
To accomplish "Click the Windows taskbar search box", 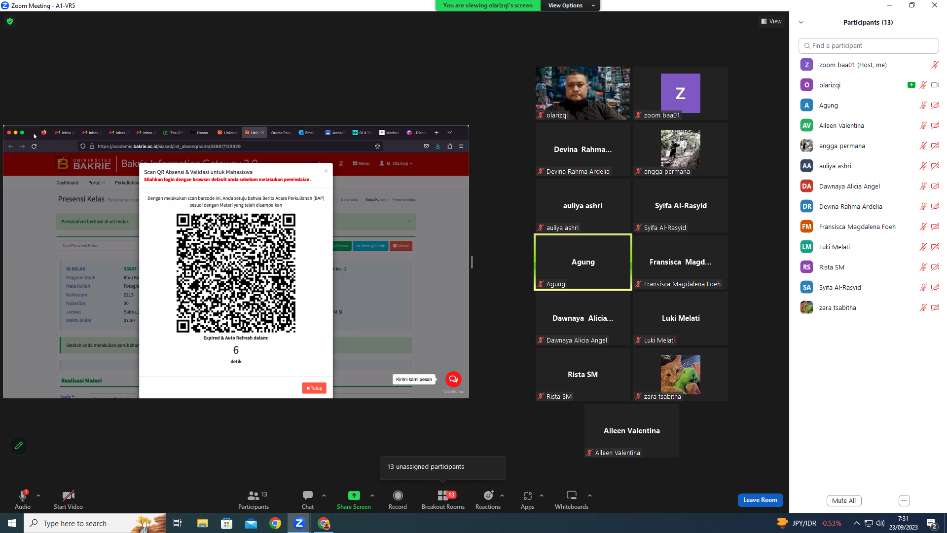I will point(95,523).
